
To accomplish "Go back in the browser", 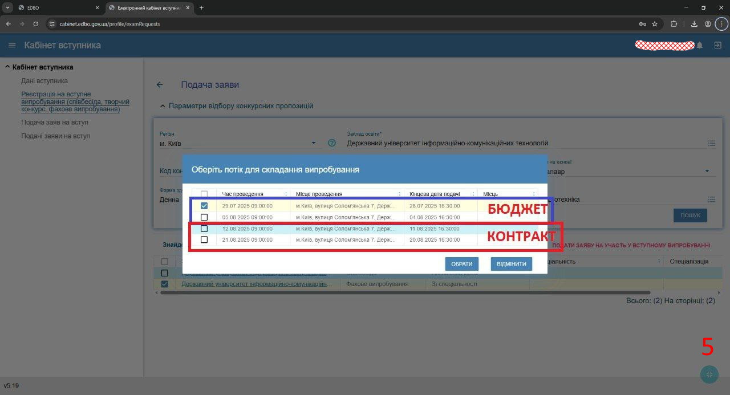I will [8, 24].
